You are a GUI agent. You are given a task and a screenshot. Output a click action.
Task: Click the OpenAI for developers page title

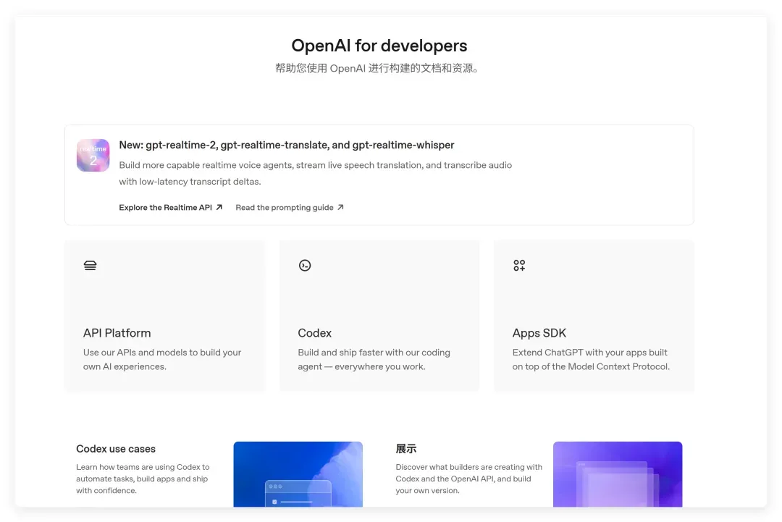[x=379, y=46]
